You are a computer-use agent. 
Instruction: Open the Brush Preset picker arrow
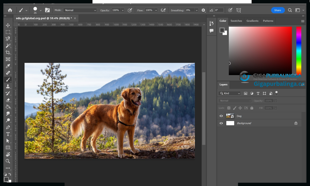(41, 10)
